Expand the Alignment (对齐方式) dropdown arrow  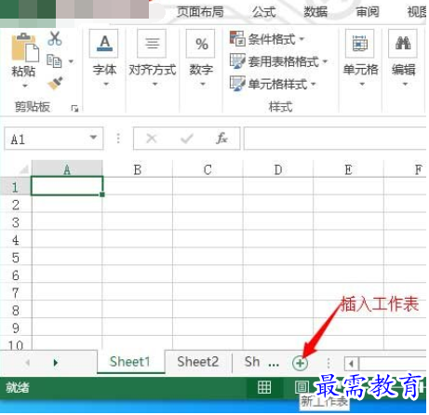pos(155,85)
